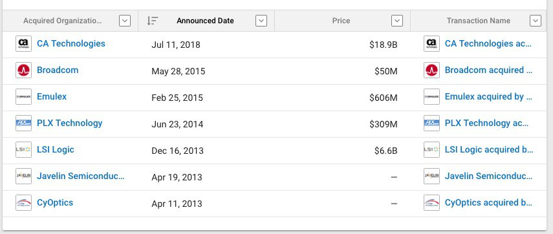The image size is (553, 234).
Task: Click the red Broadcom logo in Acquired Organization column
Action: tap(24, 70)
